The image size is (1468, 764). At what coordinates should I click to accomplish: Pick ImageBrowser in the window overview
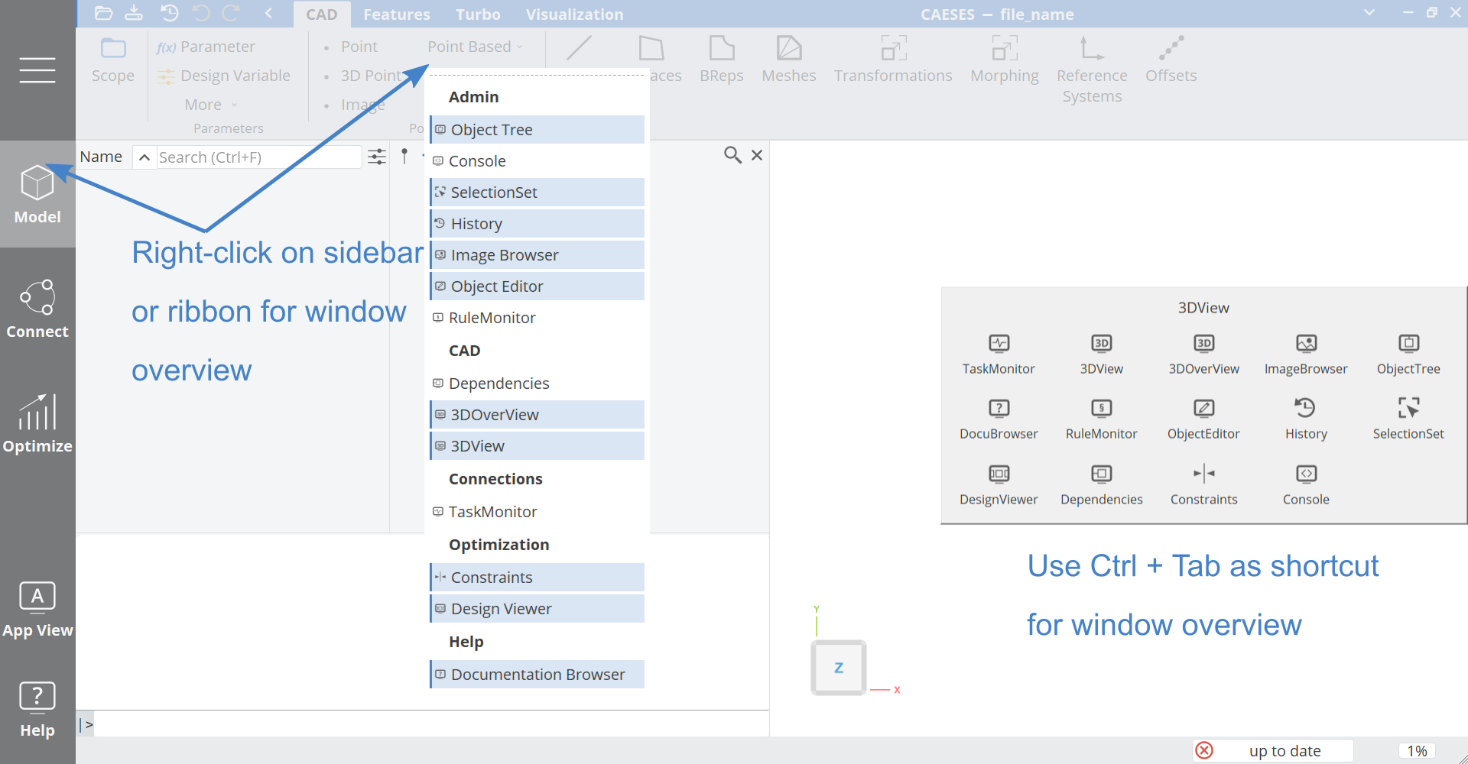coord(1306,354)
